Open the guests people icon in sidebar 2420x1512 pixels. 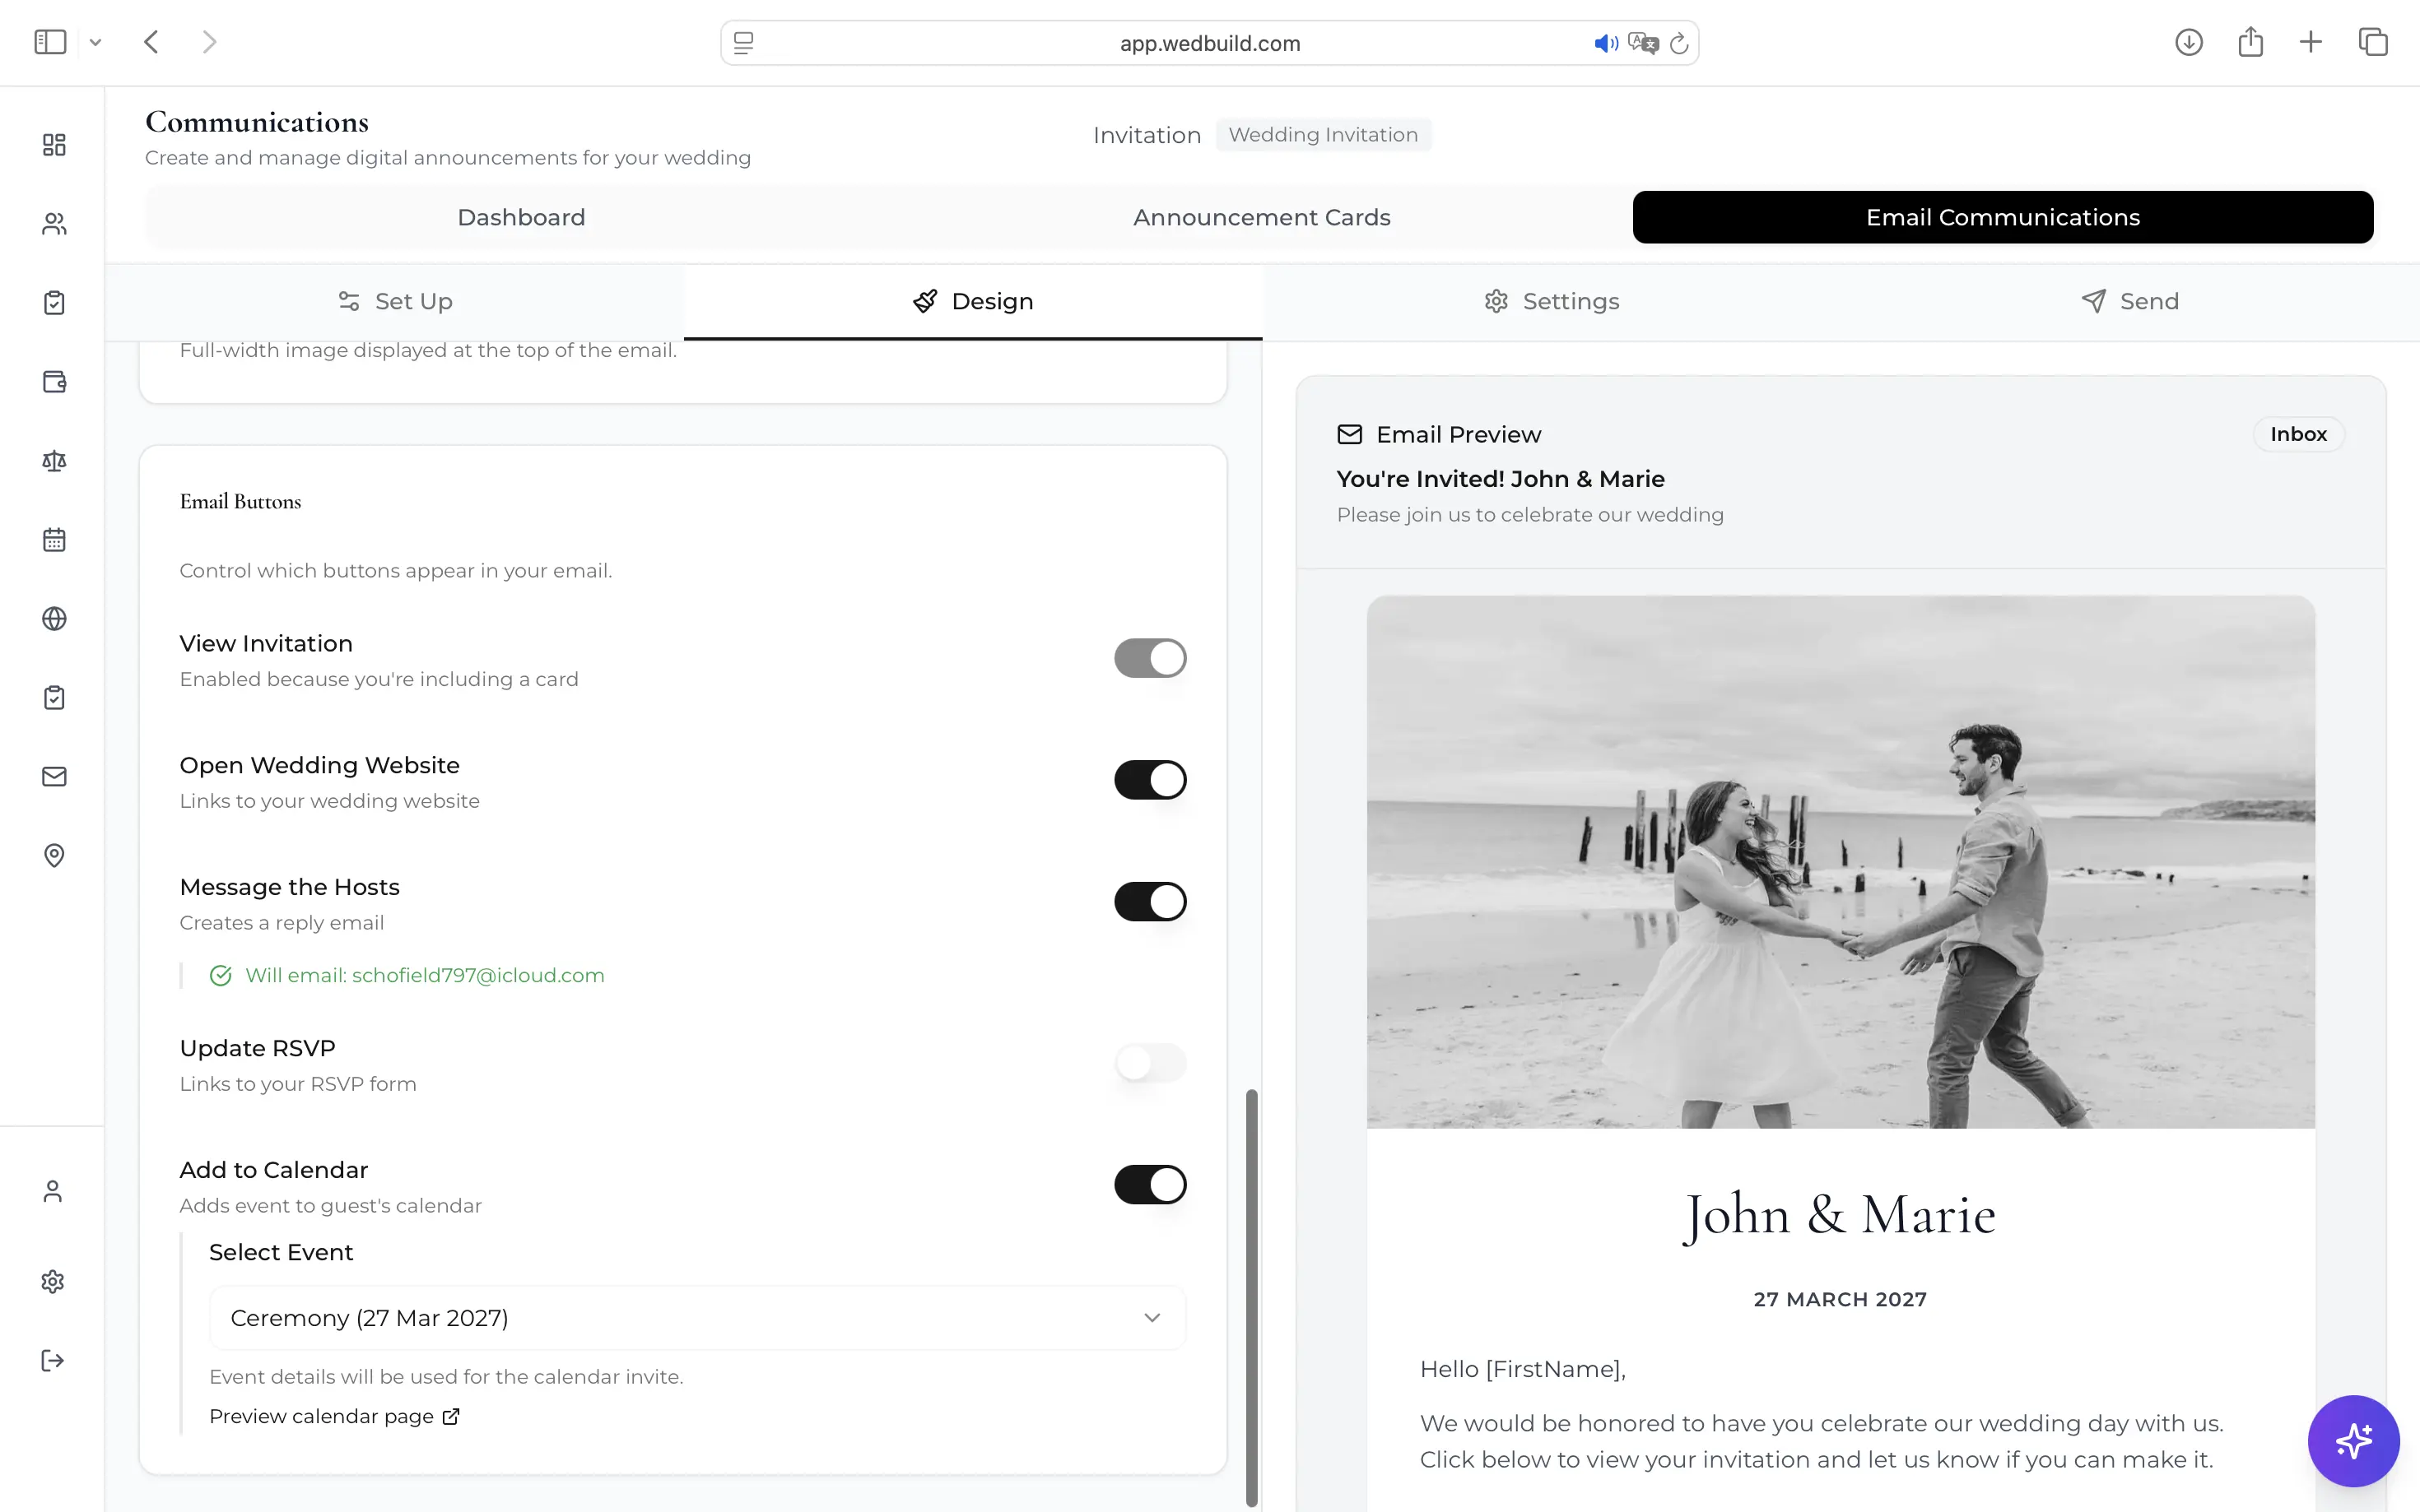[54, 224]
